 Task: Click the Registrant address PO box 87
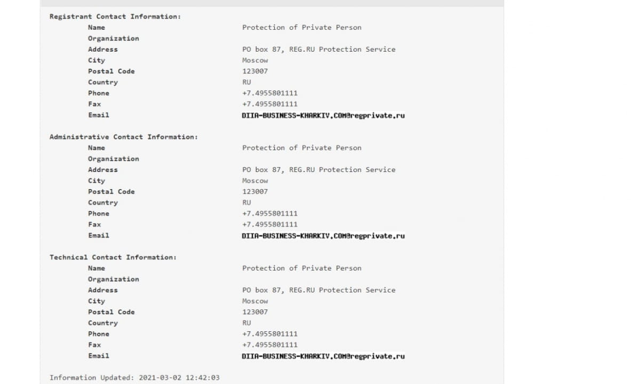pyautogui.click(x=319, y=49)
